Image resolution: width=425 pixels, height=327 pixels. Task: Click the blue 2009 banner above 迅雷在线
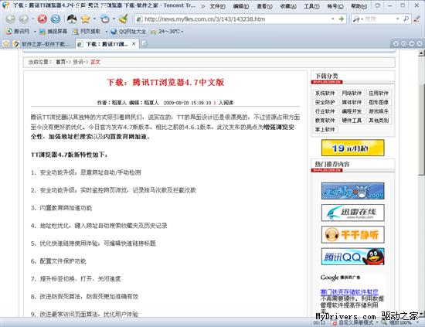352,191
